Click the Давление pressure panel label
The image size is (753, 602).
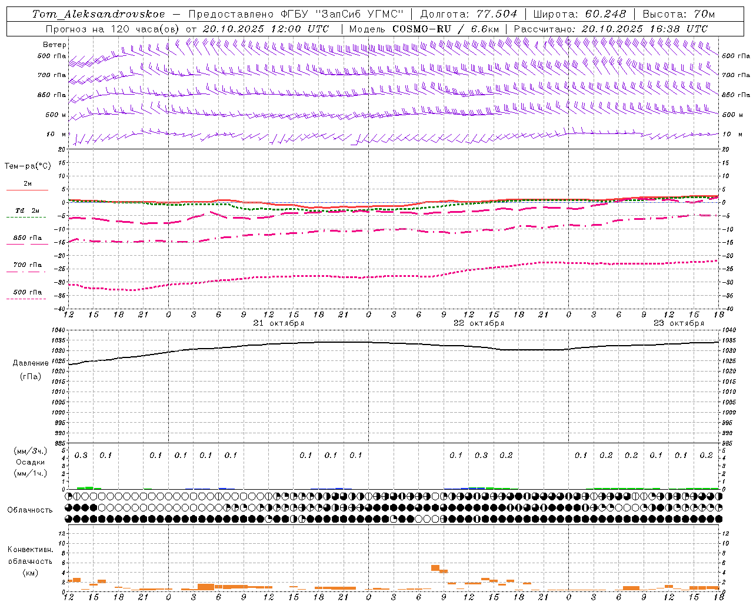coord(31,363)
